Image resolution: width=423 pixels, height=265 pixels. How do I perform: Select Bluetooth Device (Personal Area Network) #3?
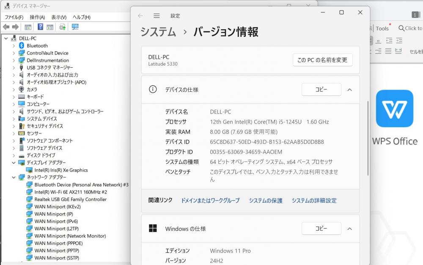pos(82,185)
